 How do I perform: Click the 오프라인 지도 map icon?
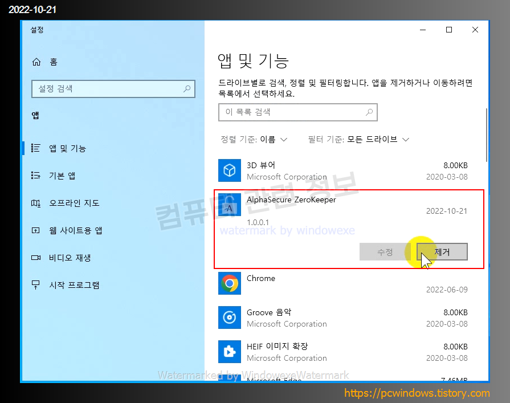(35, 203)
